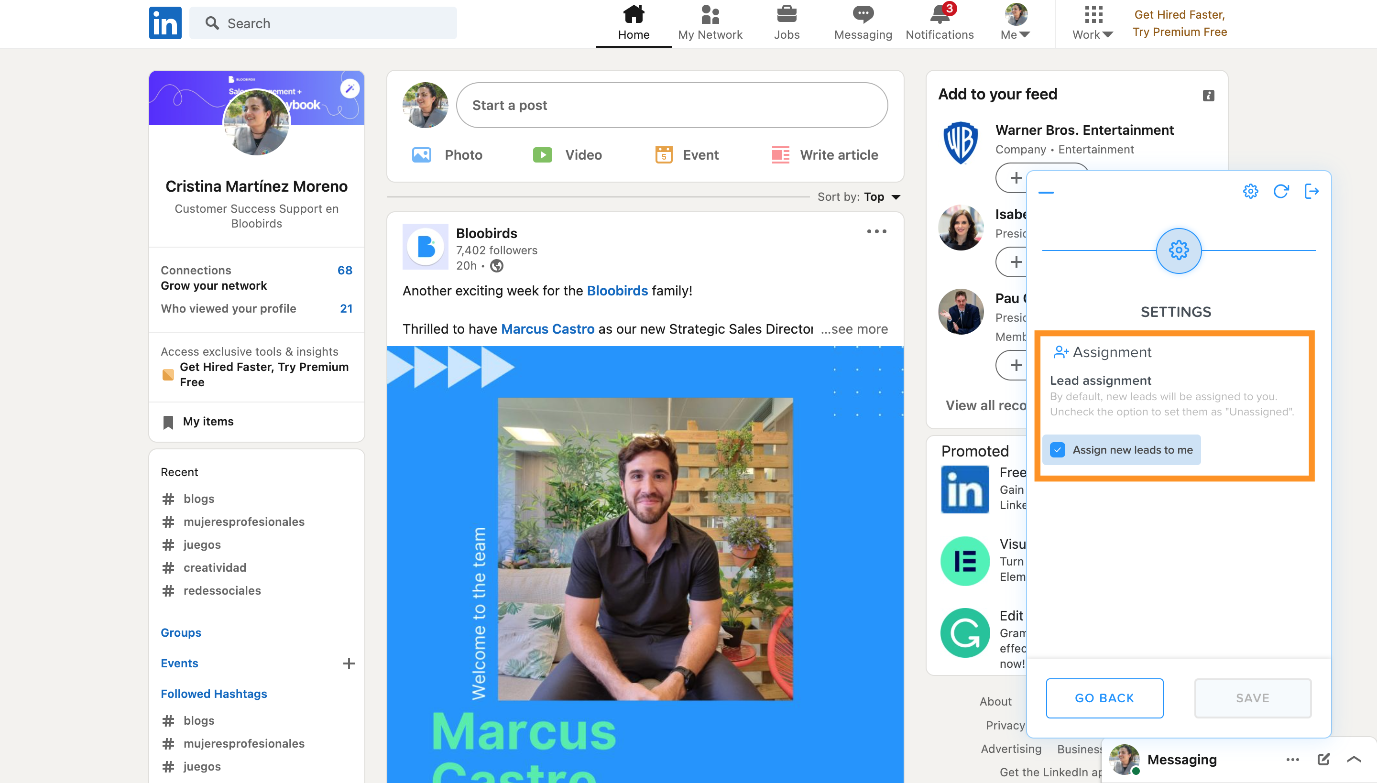1377x783 pixels.
Task: Click SAVE button
Action: point(1253,698)
